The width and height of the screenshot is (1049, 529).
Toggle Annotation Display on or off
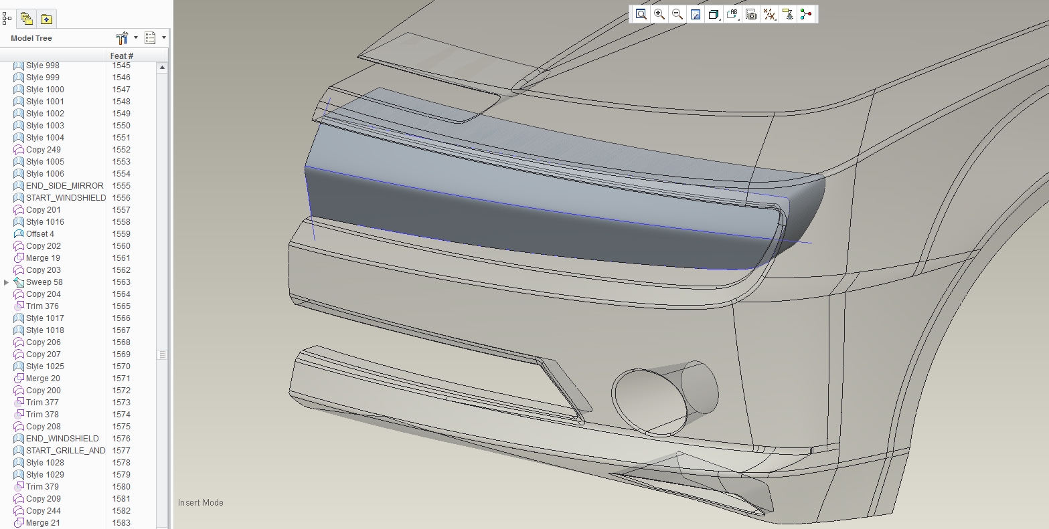coord(788,14)
